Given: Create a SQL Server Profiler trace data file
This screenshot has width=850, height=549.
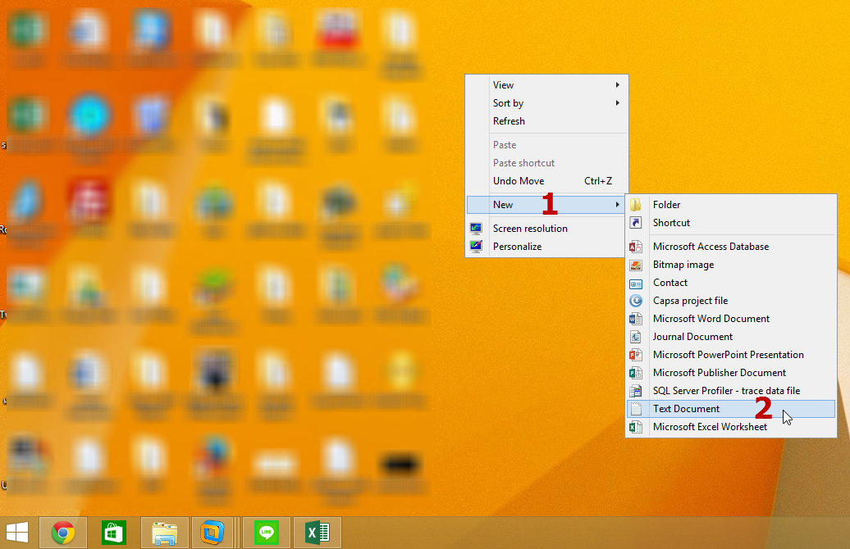Looking at the screenshot, I should click(x=726, y=390).
